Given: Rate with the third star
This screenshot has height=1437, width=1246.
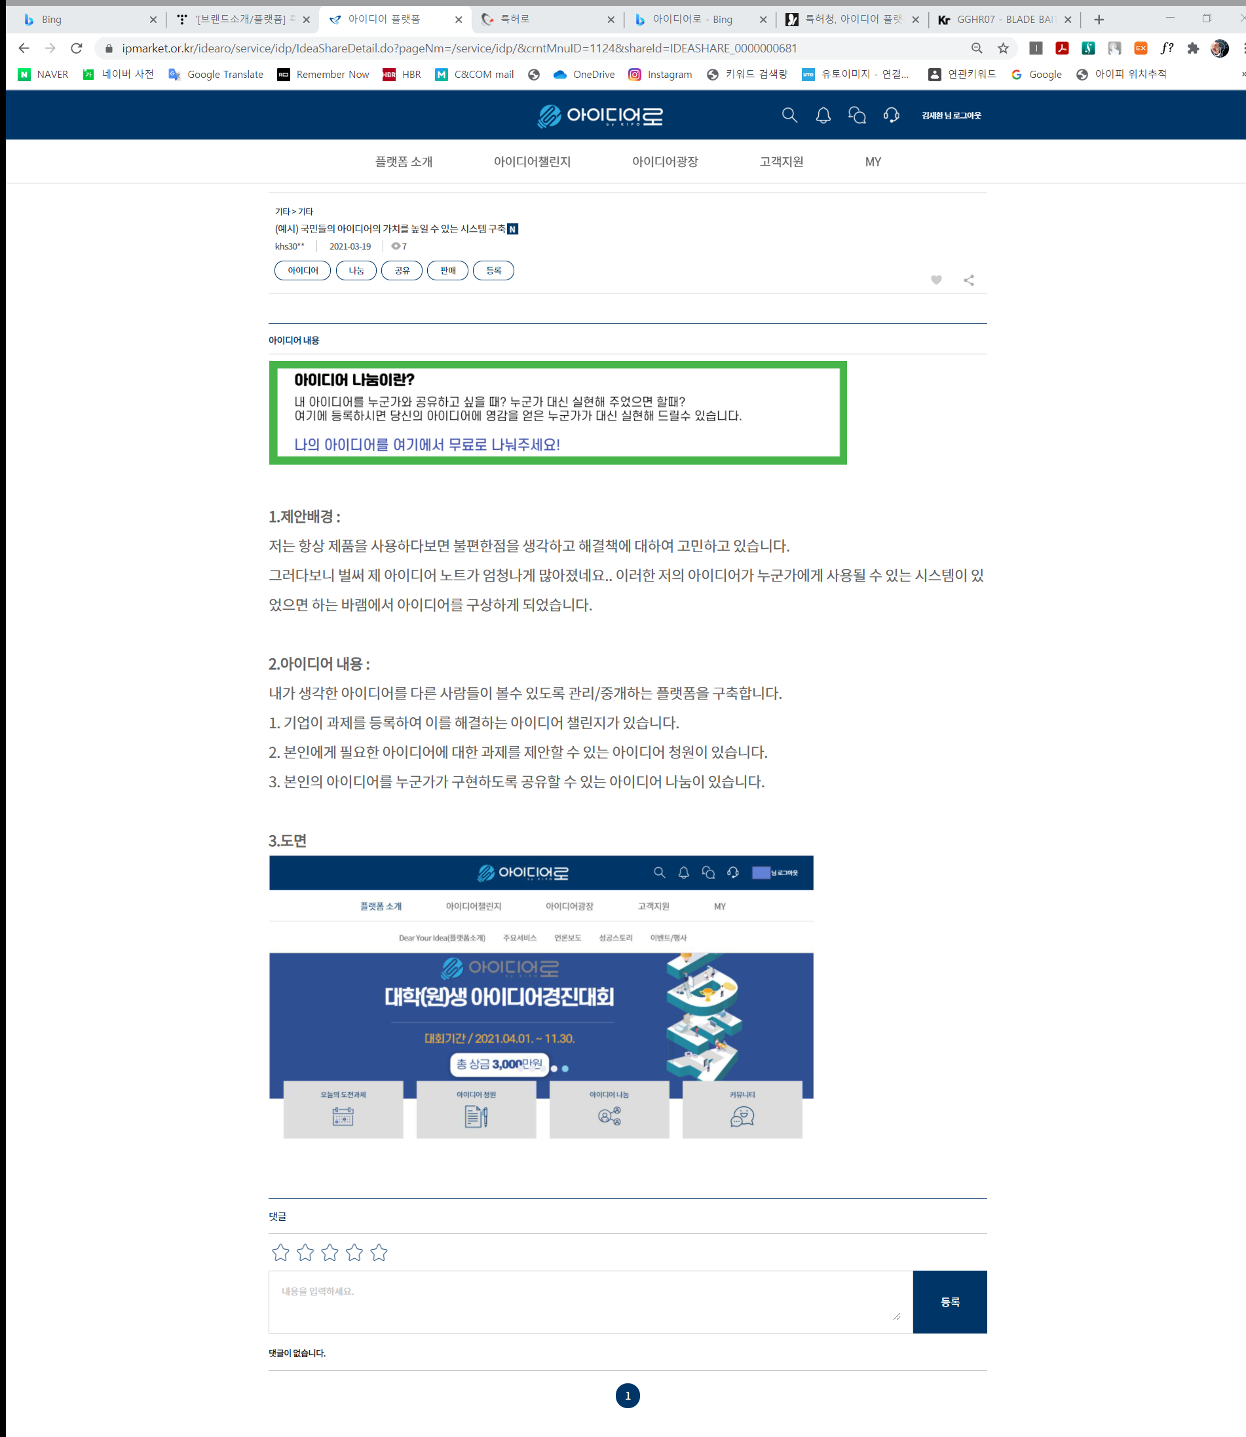Looking at the screenshot, I should pos(330,1252).
